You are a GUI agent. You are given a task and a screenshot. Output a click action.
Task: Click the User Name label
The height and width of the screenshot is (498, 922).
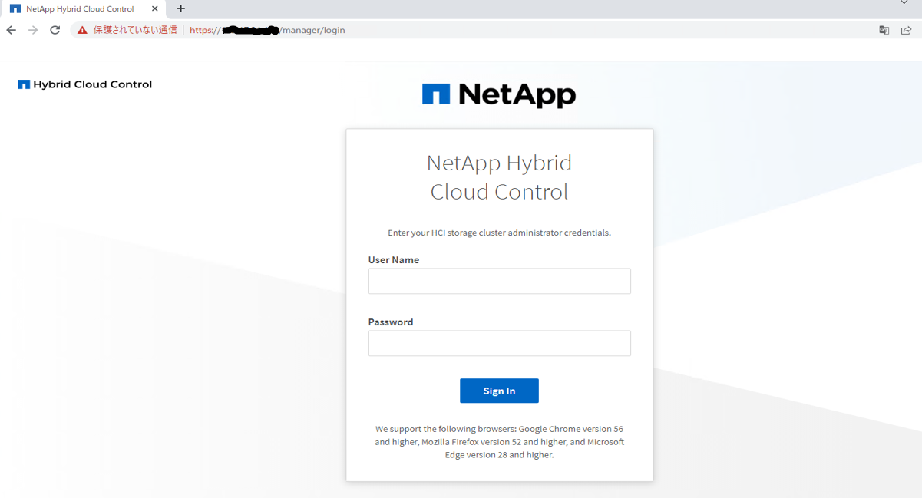(393, 260)
